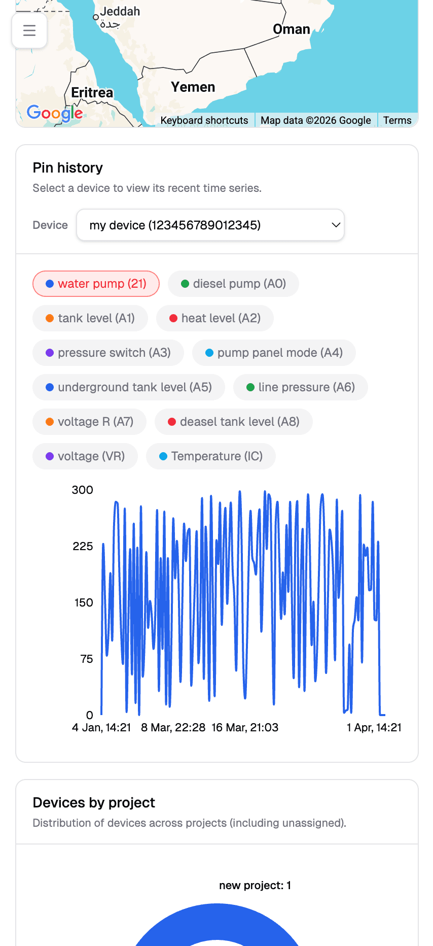Toggle the diesel pump (A0) series chip

[x=233, y=284]
